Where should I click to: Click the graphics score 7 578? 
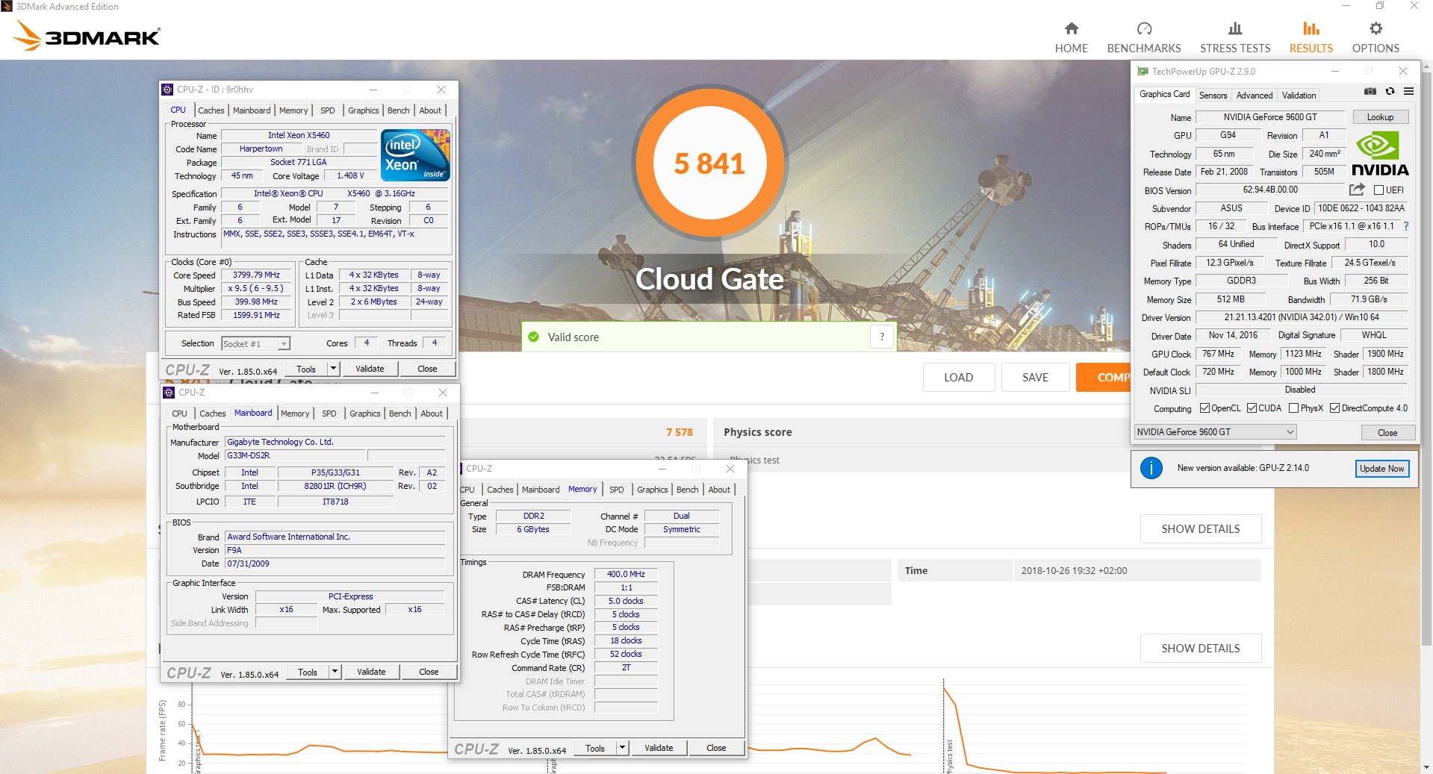pos(680,432)
